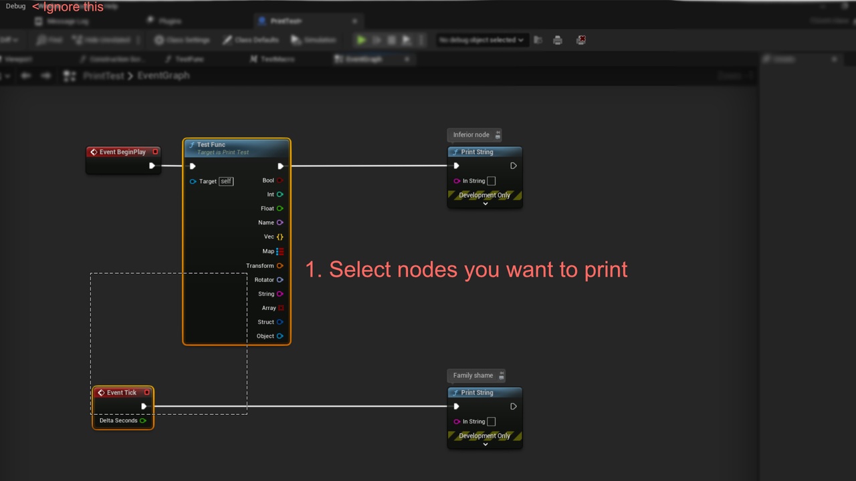The image size is (856, 481).
Task: Click the String output pin on Test Func
Action: tap(280, 294)
